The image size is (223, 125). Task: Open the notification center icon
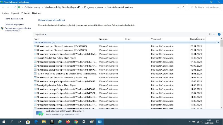pyautogui.click(x=218, y=122)
